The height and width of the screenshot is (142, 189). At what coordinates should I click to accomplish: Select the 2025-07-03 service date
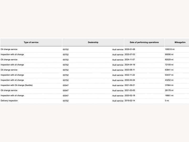coord(130,54)
